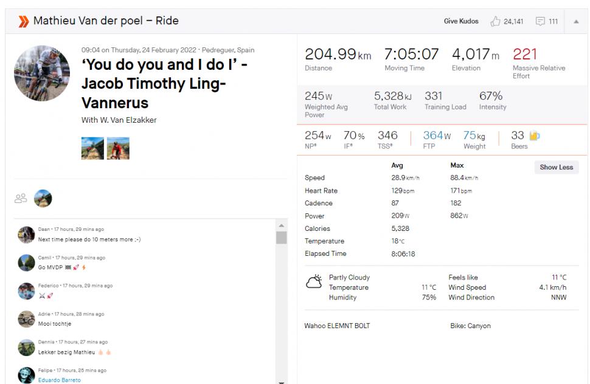This screenshot has width=590, height=384.
Task: Click the comments scrollbar up arrow
Action: pos(282,225)
